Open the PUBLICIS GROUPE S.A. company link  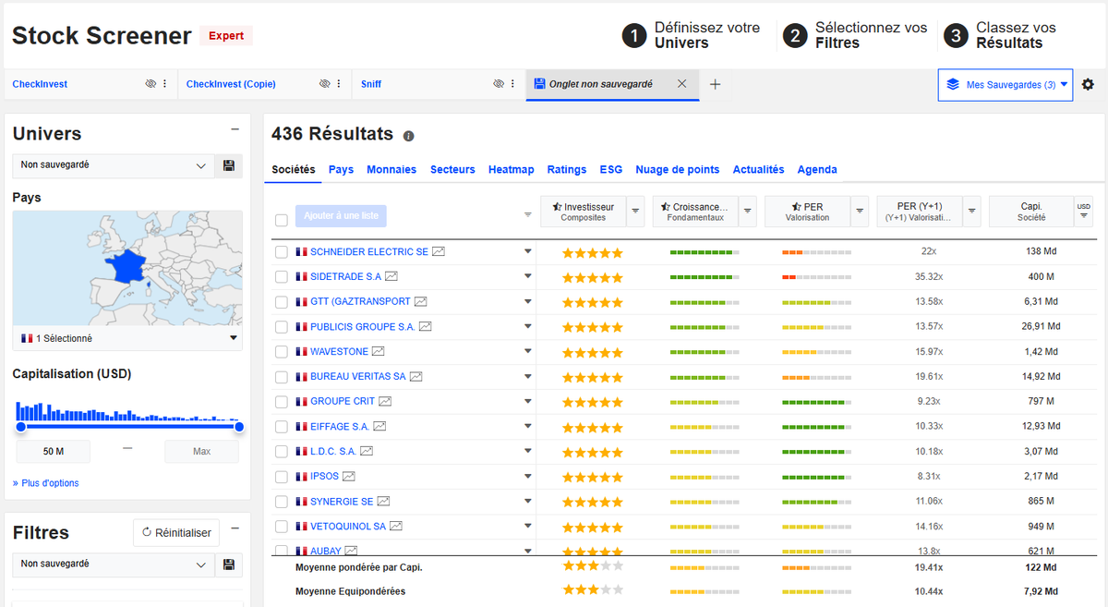[x=363, y=326]
